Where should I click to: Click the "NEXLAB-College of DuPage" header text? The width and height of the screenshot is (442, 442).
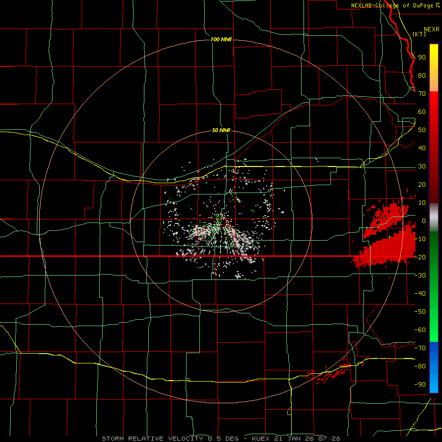coord(393,5)
